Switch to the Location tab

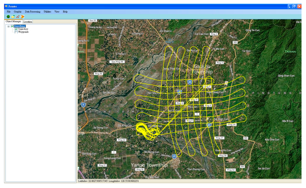27,22
